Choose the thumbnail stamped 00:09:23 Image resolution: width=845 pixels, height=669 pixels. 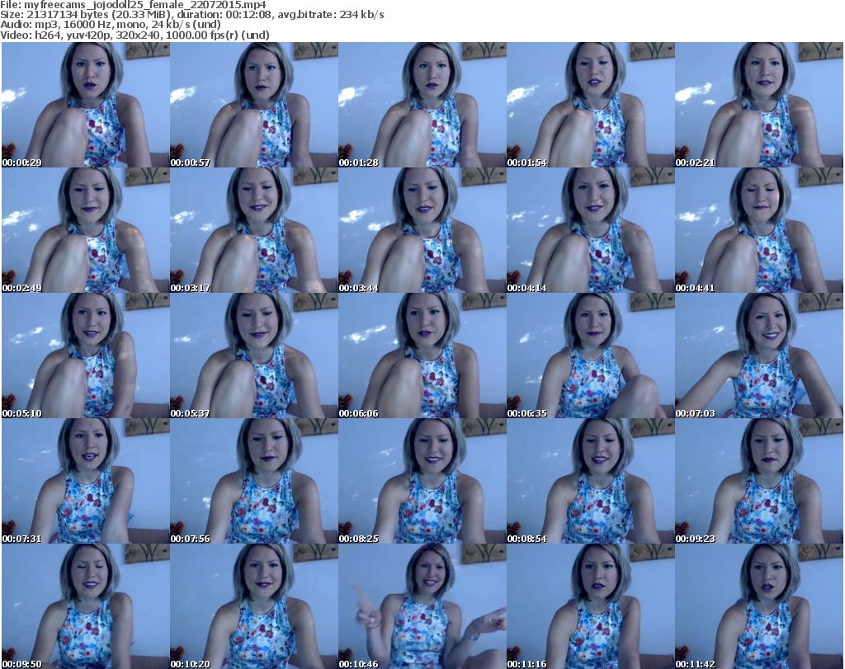[759, 481]
